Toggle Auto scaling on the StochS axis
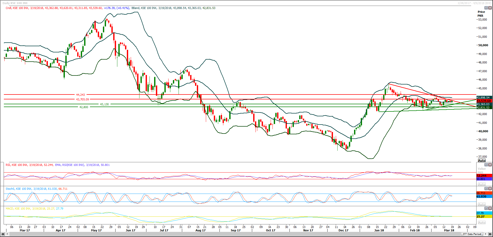 click(482, 204)
